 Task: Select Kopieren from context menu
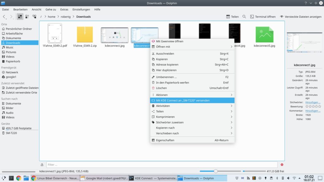(192, 59)
